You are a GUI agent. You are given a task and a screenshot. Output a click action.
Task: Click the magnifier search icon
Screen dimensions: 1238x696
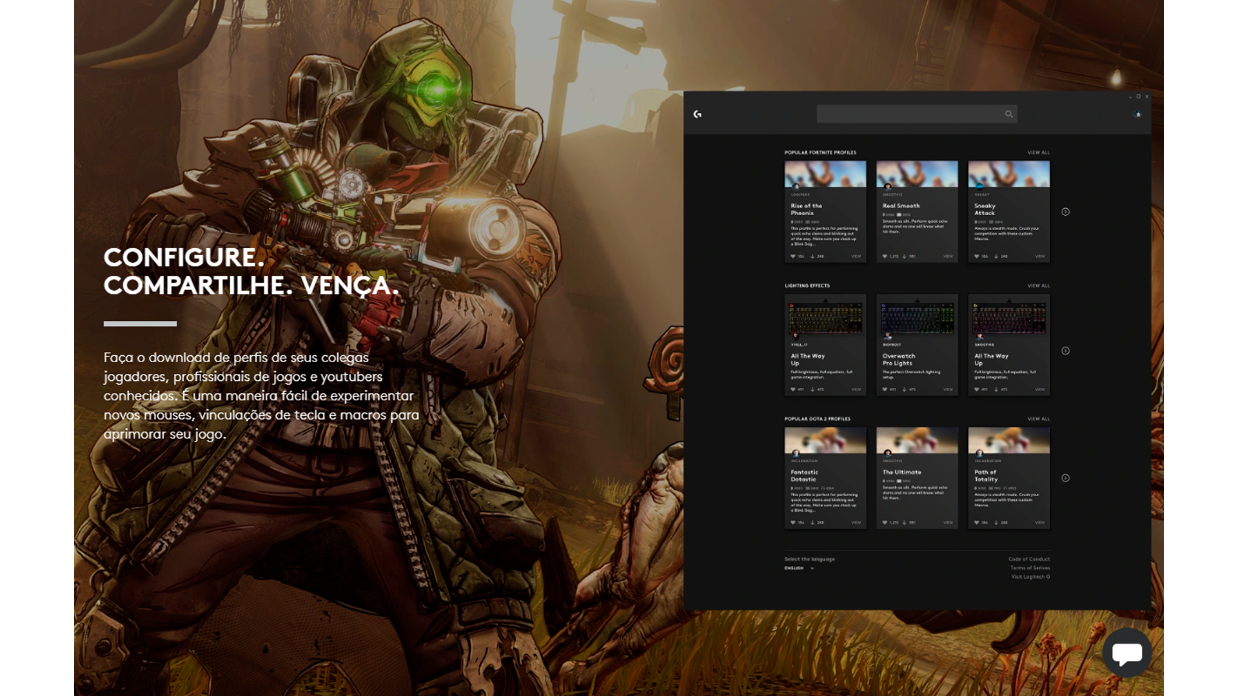(x=1009, y=114)
